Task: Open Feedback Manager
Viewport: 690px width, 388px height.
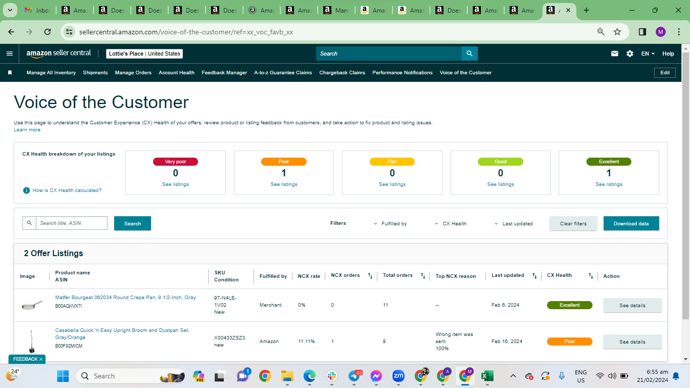Action: (224, 73)
